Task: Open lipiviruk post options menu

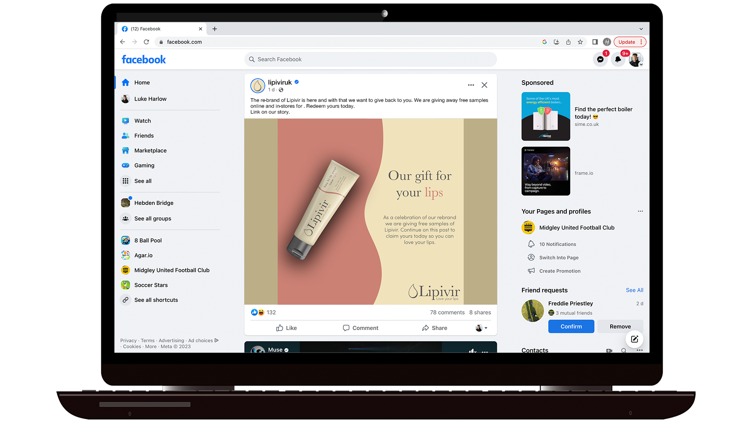Action: (x=471, y=85)
